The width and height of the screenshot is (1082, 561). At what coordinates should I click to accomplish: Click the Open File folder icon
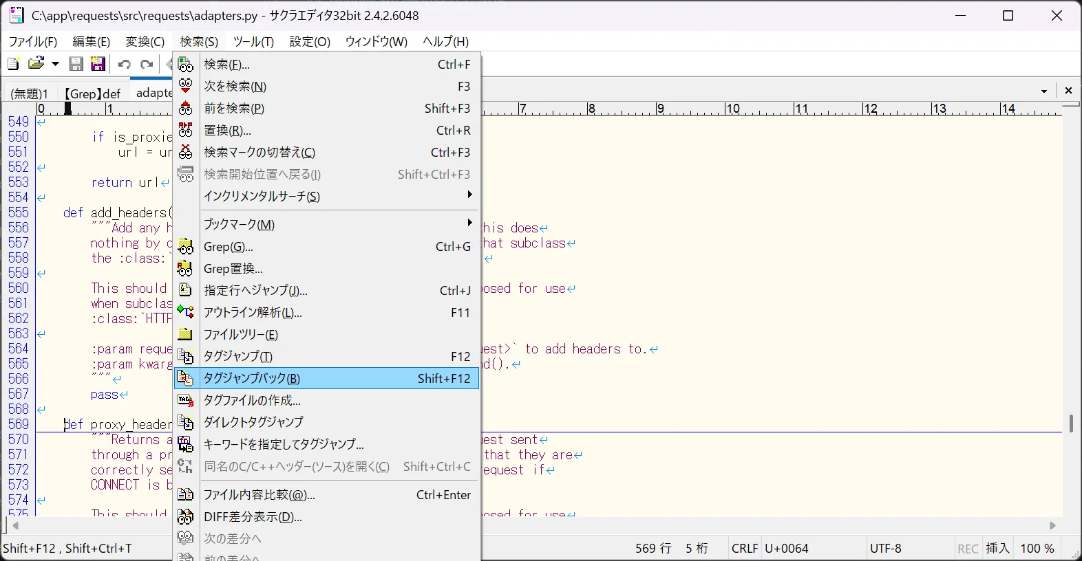[x=36, y=64]
